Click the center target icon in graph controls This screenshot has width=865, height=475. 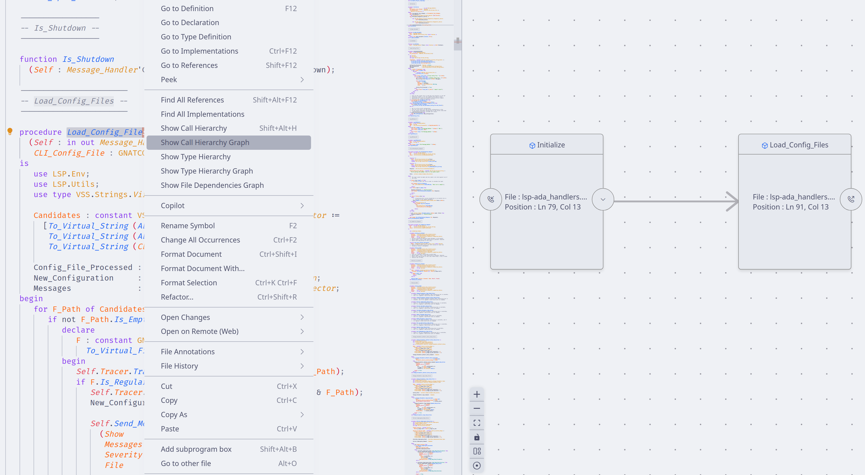477,465
